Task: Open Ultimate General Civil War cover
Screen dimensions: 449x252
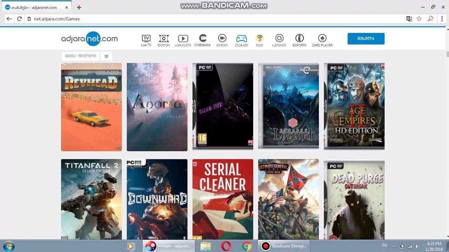Action: (x=288, y=199)
